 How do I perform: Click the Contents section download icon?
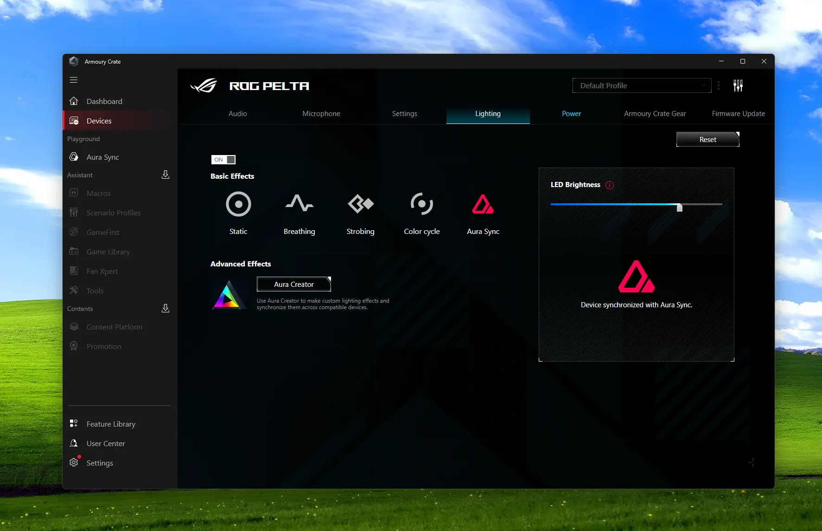(165, 309)
